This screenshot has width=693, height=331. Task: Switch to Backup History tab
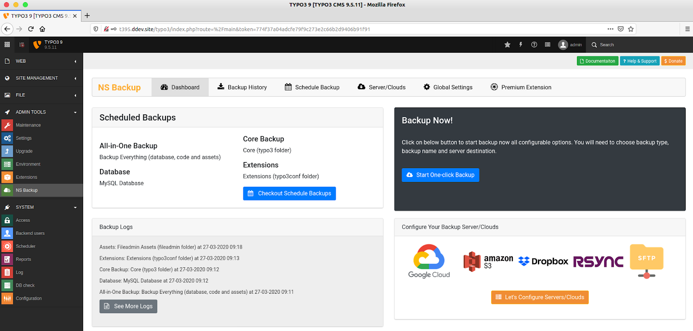pos(242,87)
